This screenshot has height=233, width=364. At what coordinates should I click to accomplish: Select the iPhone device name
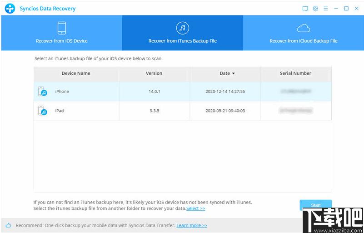click(x=62, y=92)
